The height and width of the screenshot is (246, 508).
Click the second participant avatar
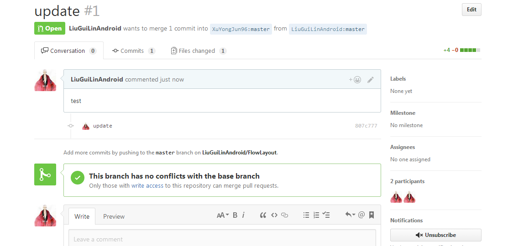coord(409,196)
